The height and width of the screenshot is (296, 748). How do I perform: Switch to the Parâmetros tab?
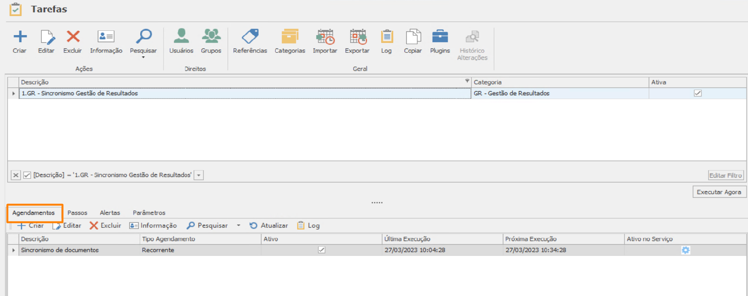pos(149,213)
